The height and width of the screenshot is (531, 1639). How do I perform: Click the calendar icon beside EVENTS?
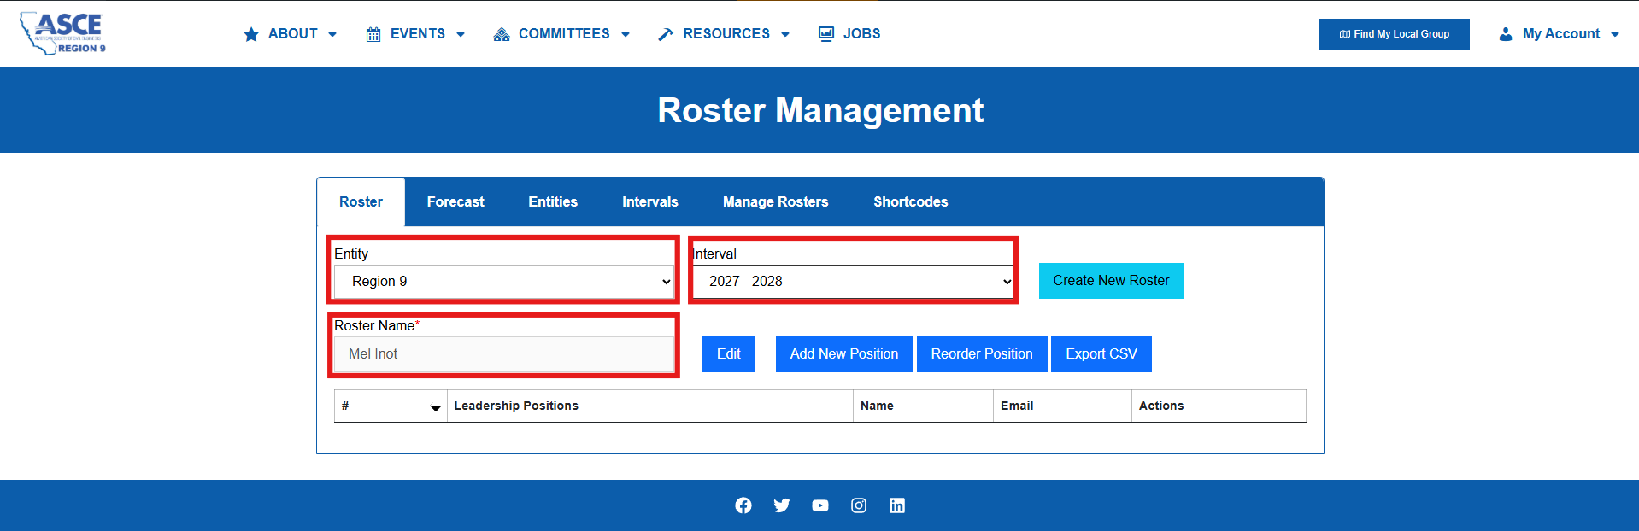373,34
